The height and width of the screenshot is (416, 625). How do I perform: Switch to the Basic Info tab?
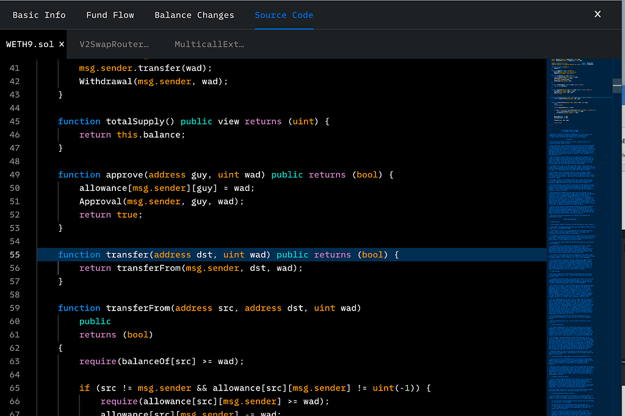pyautogui.click(x=39, y=15)
